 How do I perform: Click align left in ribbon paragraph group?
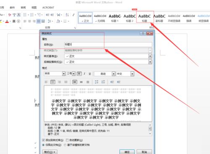click(25, 21)
